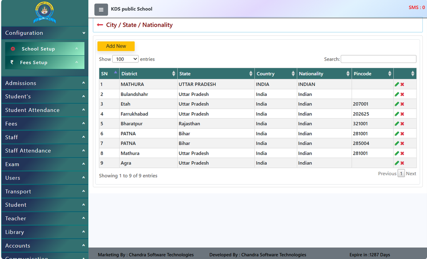This screenshot has height=259, width=427.
Task: Expand School Setup submenu
Action: (x=45, y=49)
